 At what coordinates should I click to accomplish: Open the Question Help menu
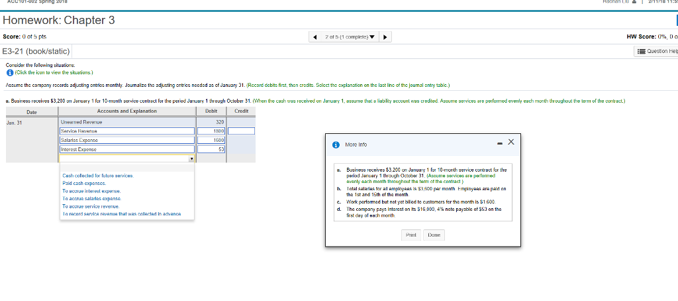pyautogui.click(x=657, y=52)
